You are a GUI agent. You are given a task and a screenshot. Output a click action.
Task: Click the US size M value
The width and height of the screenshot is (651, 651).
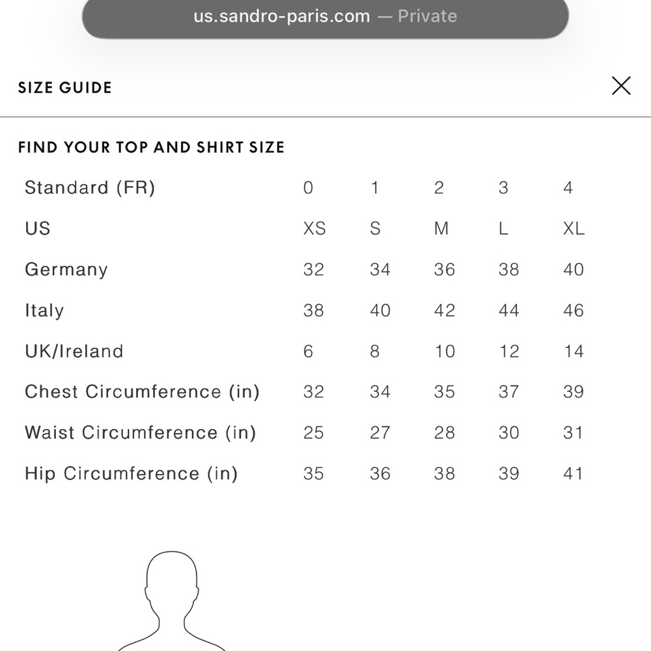coord(441,229)
